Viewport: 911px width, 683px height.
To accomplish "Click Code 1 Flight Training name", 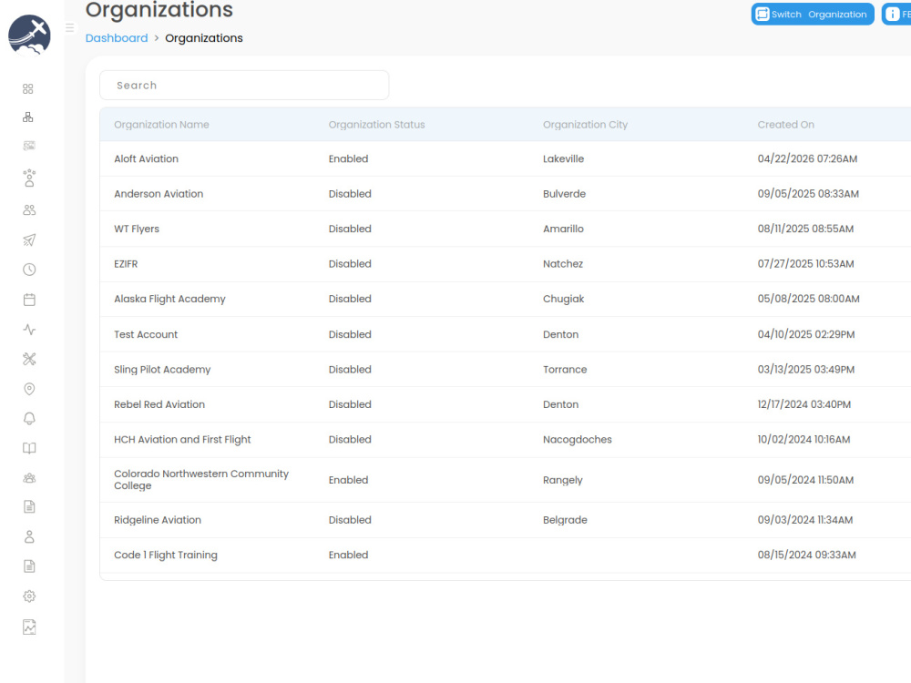I will click(x=166, y=555).
